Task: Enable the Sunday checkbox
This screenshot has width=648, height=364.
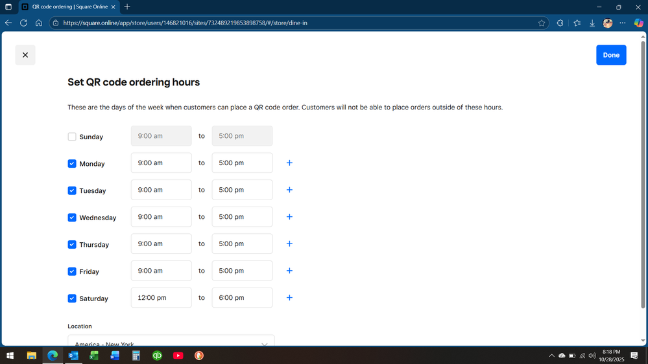Action: pyautogui.click(x=72, y=137)
